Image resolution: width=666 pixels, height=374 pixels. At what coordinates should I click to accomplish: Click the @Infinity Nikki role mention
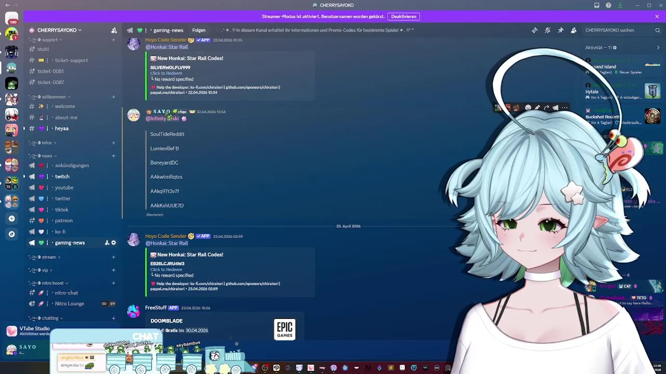(162, 118)
